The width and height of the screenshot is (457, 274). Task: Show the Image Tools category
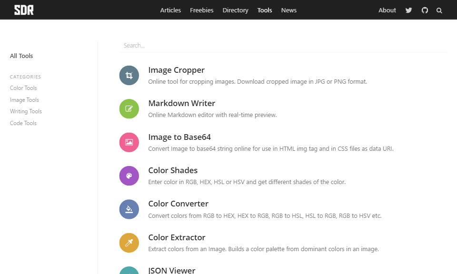[24, 100]
